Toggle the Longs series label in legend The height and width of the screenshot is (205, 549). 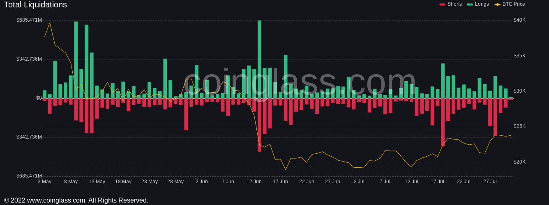pyautogui.click(x=482, y=4)
